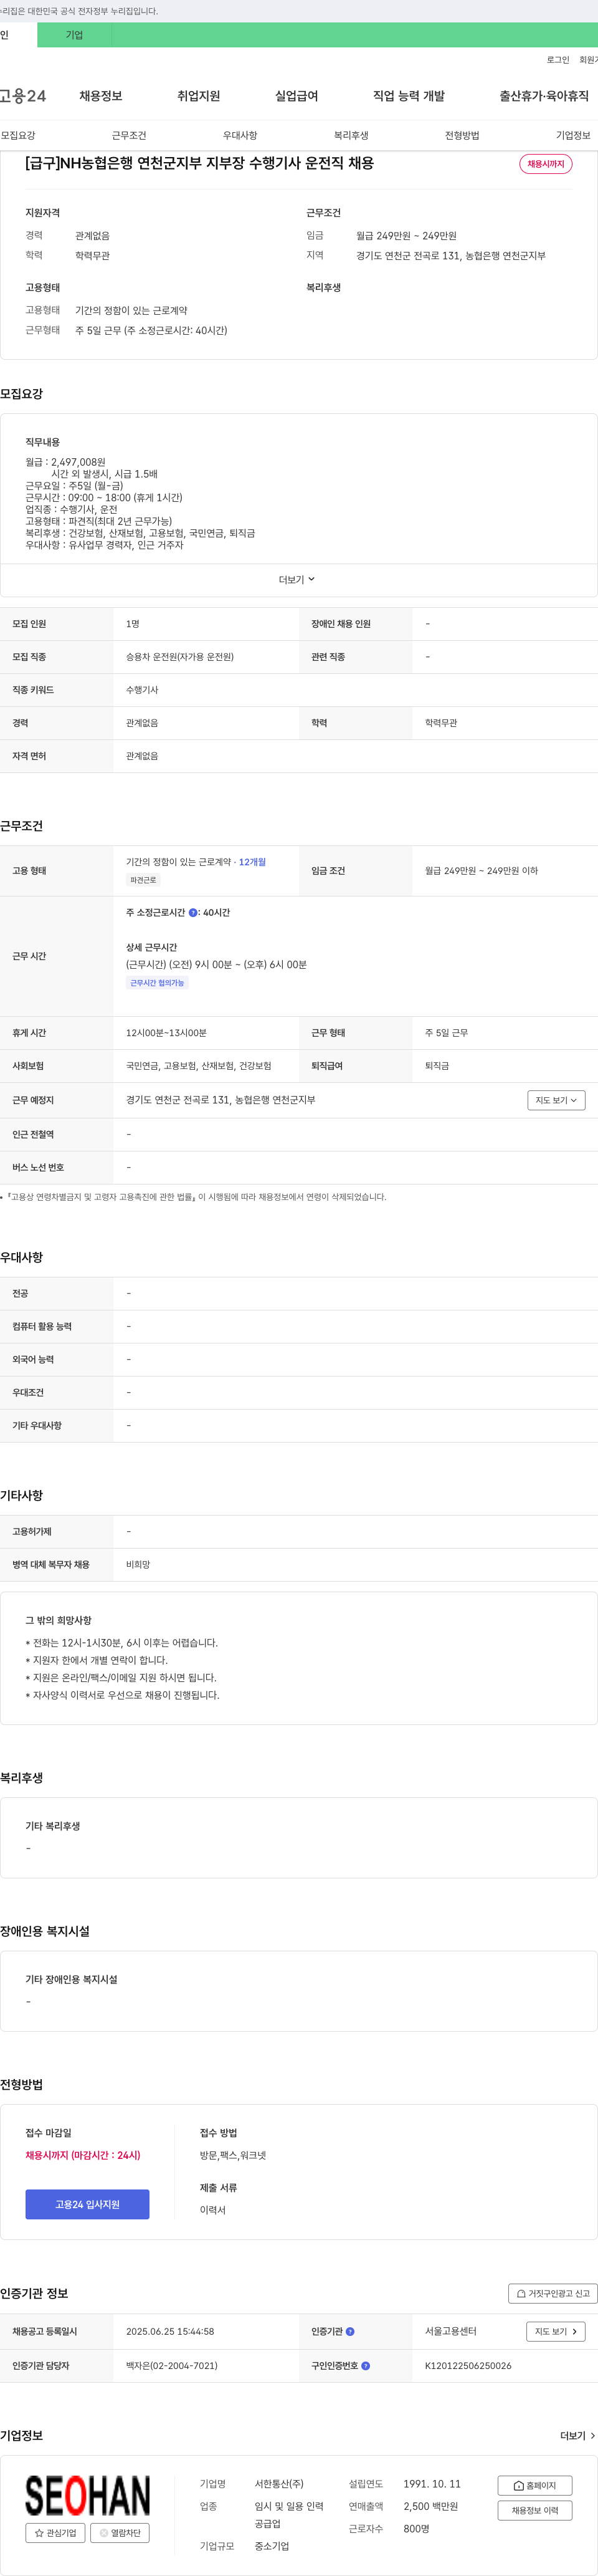Jump to 복리후생 section tab
The width and height of the screenshot is (598, 2576).
coord(351,135)
